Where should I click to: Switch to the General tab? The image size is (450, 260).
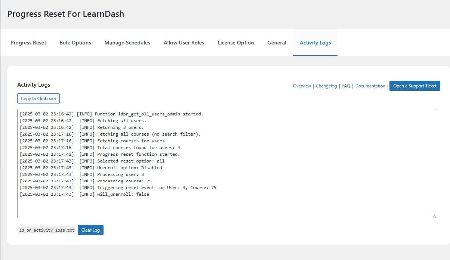tap(277, 43)
